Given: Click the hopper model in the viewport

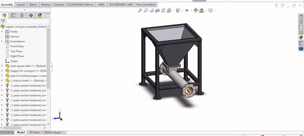Looking at the screenshot, I should point(172,61).
